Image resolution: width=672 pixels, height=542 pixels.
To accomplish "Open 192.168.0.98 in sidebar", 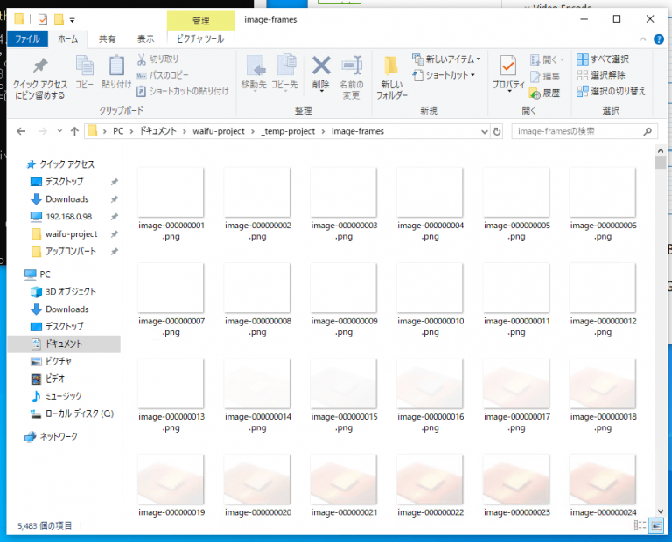I will point(68,217).
